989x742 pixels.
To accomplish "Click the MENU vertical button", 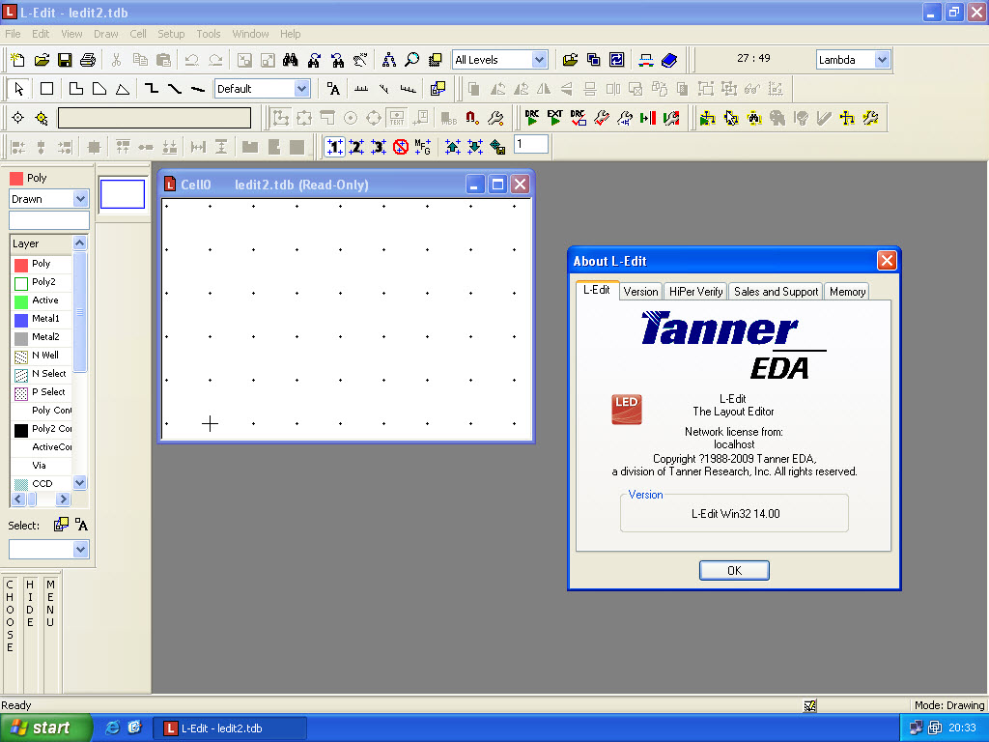I will pyautogui.click(x=50, y=604).
